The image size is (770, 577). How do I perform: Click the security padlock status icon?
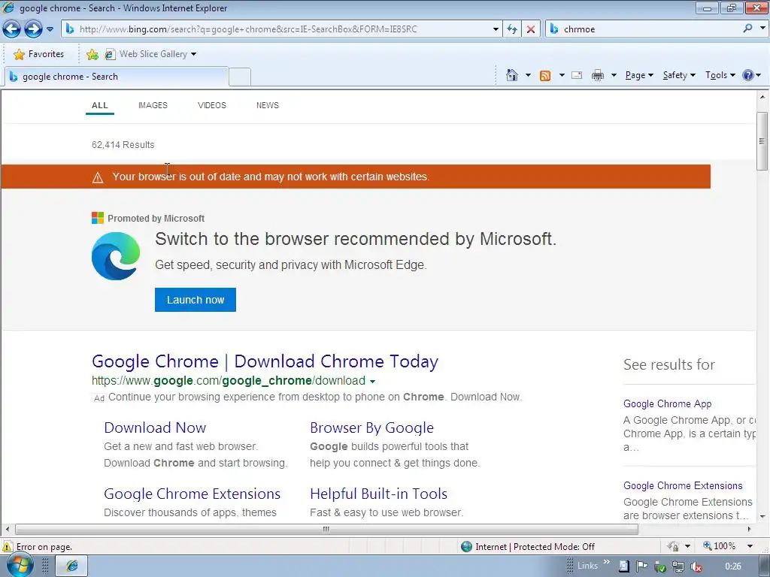pos(673,547)
